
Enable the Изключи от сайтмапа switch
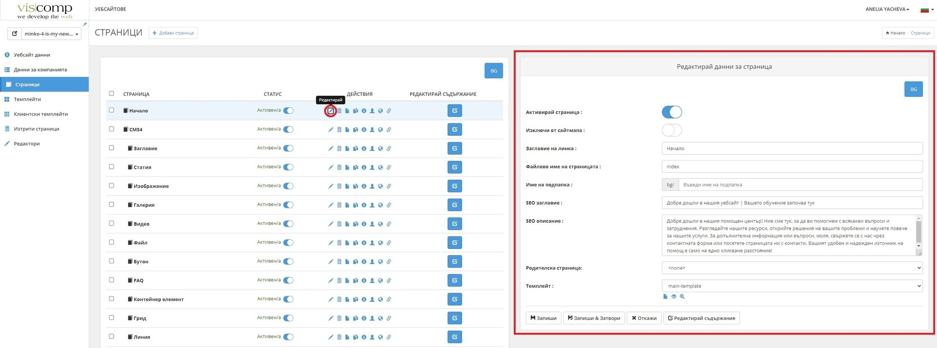click(671, 130)
